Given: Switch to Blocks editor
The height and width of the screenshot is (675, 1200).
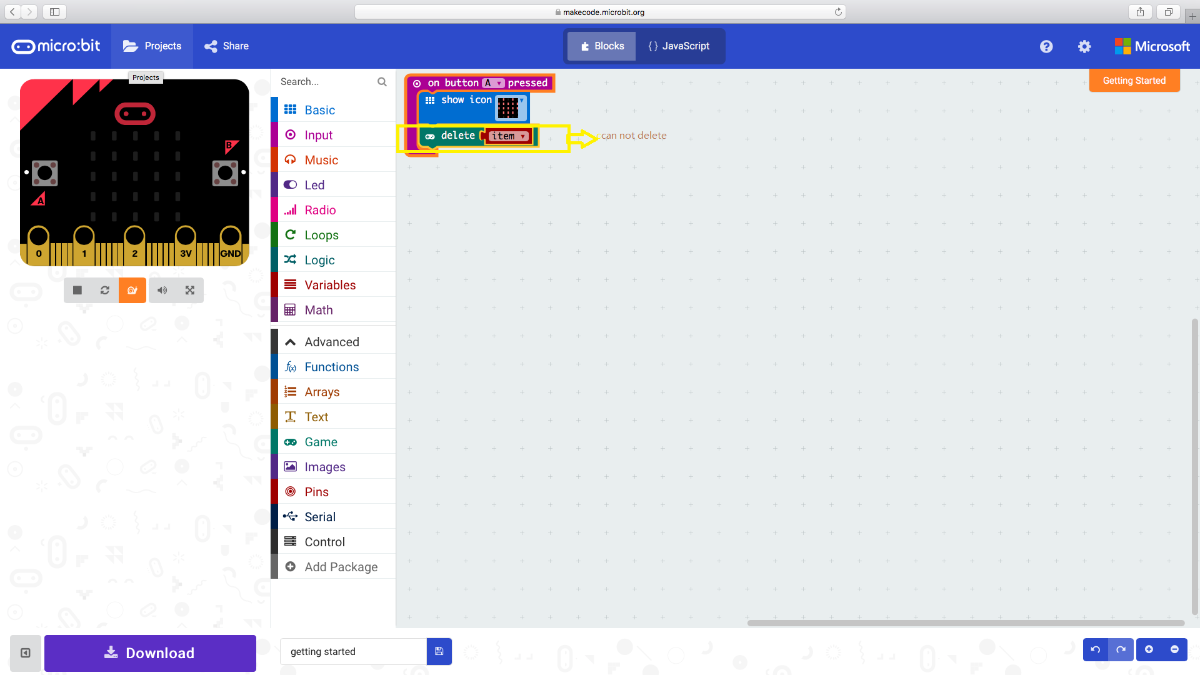Looking at the screenshot, I should 602,46.
